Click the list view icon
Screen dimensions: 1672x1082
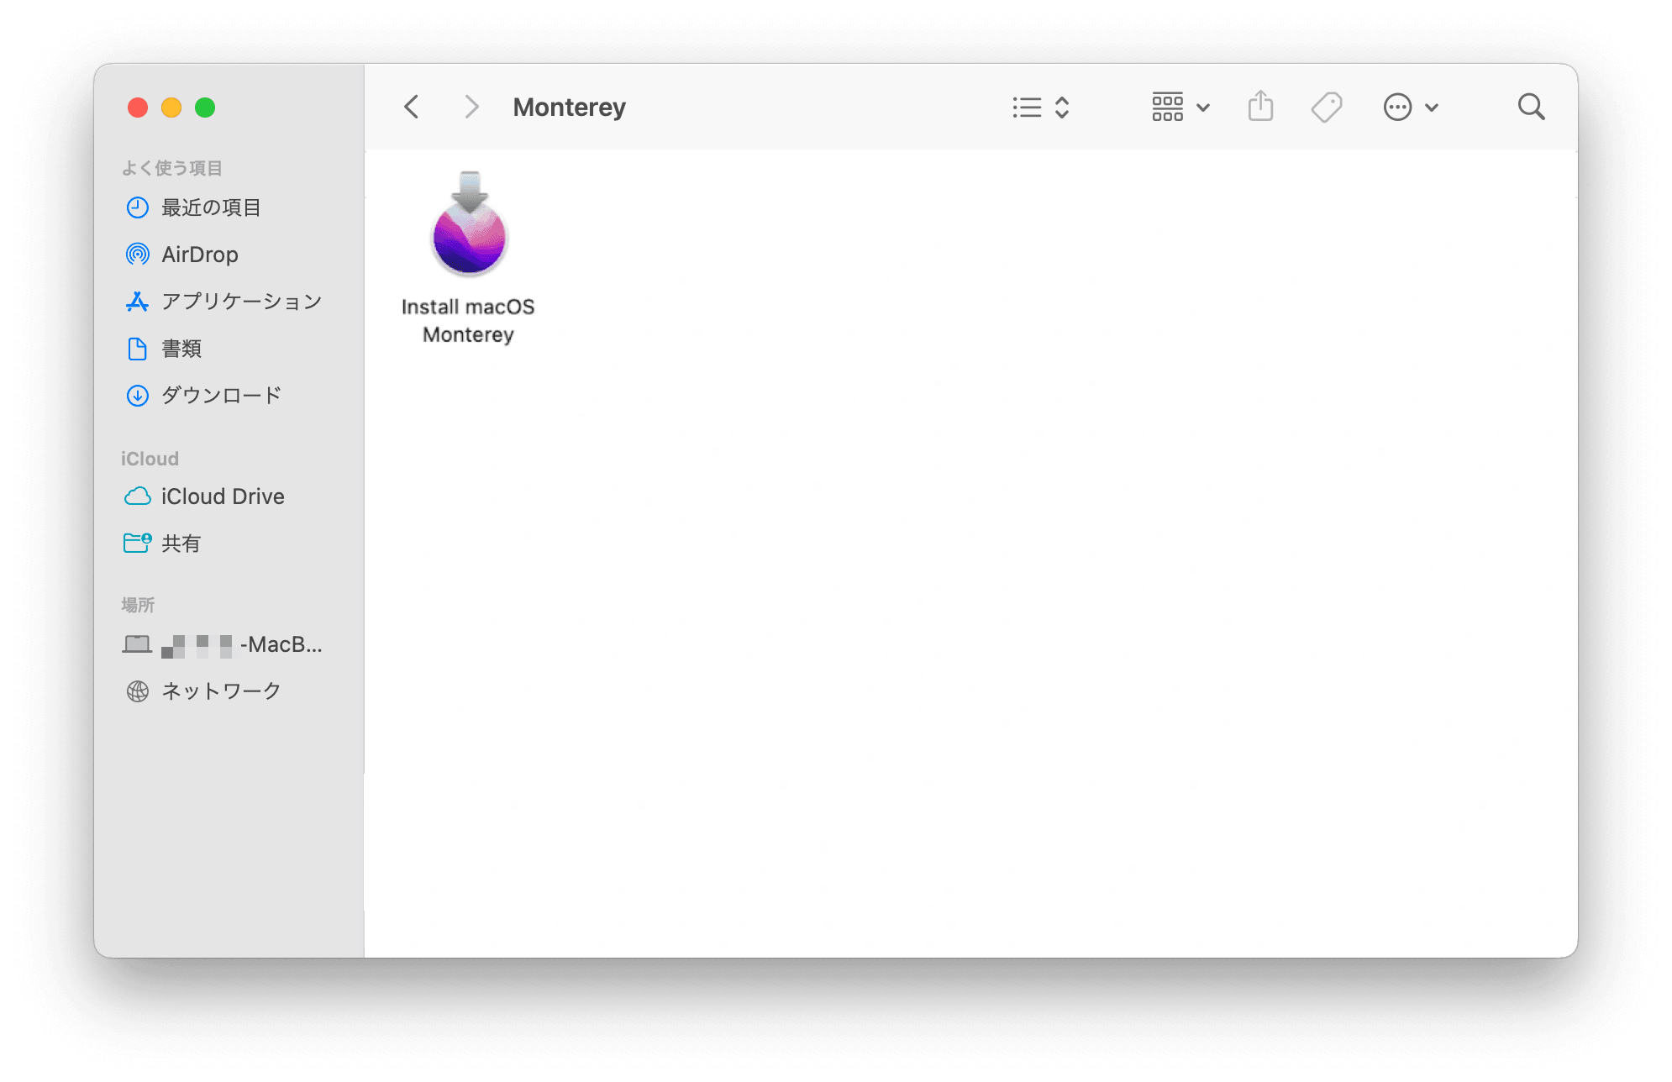point(1028,108)
